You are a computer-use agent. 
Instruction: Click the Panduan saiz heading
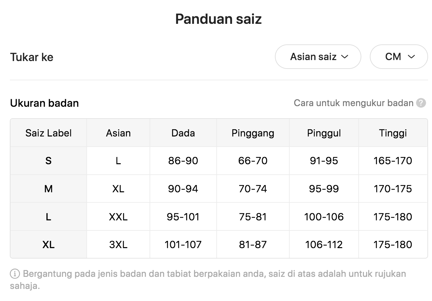(x=218, y=19)
